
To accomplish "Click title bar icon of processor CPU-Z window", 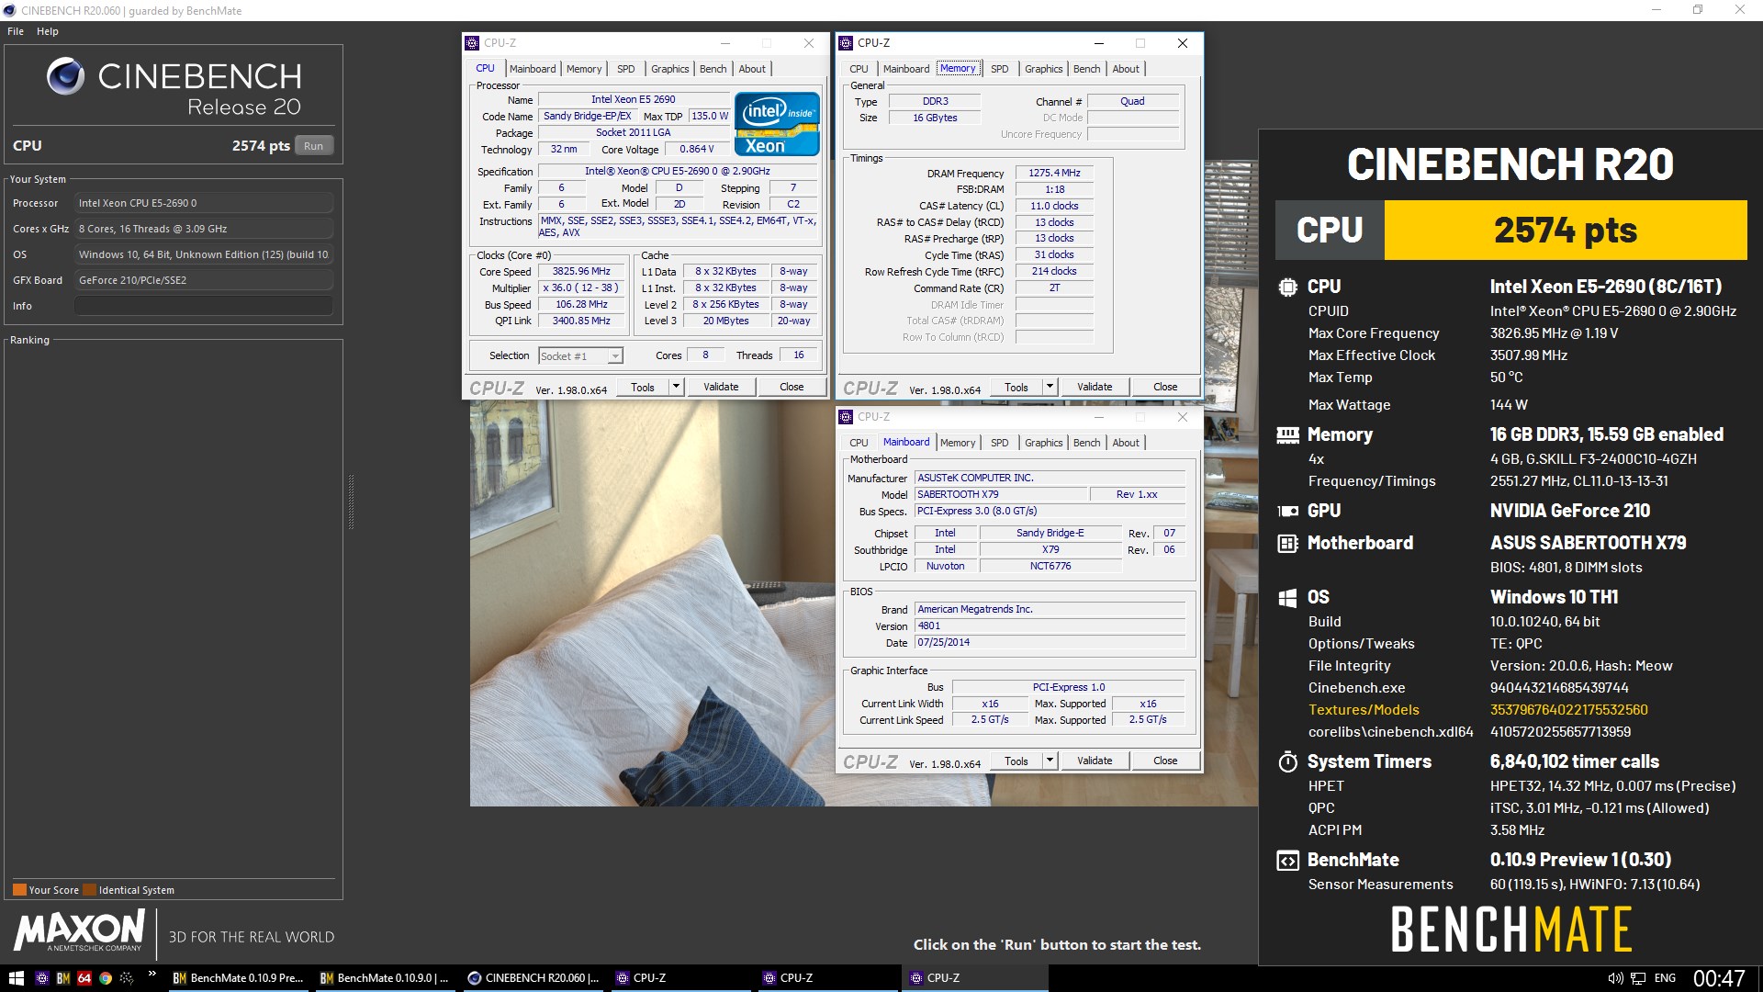I will 472,43.
